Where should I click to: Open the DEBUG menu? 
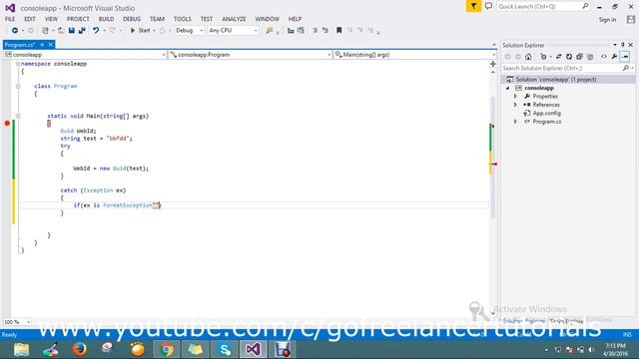coord(132,19)
